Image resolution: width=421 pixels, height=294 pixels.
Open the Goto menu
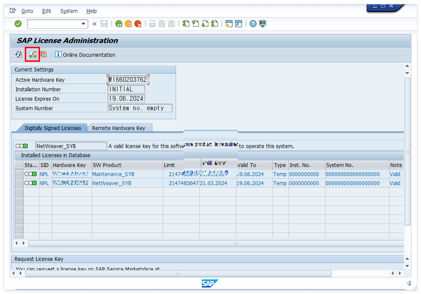pyautogui.click(x=27, y=11)
